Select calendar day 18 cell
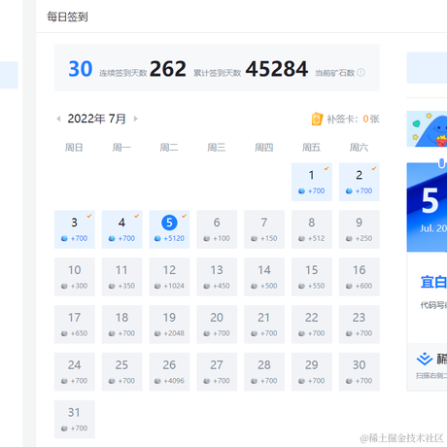The image size is (447, 447). (x=121, y=325)
